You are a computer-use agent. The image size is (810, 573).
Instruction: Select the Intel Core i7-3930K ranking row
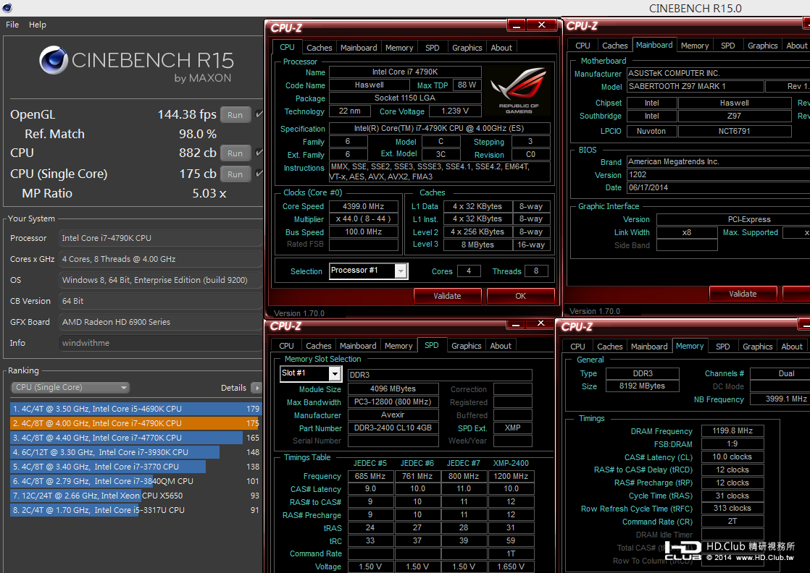coord(136,452)
